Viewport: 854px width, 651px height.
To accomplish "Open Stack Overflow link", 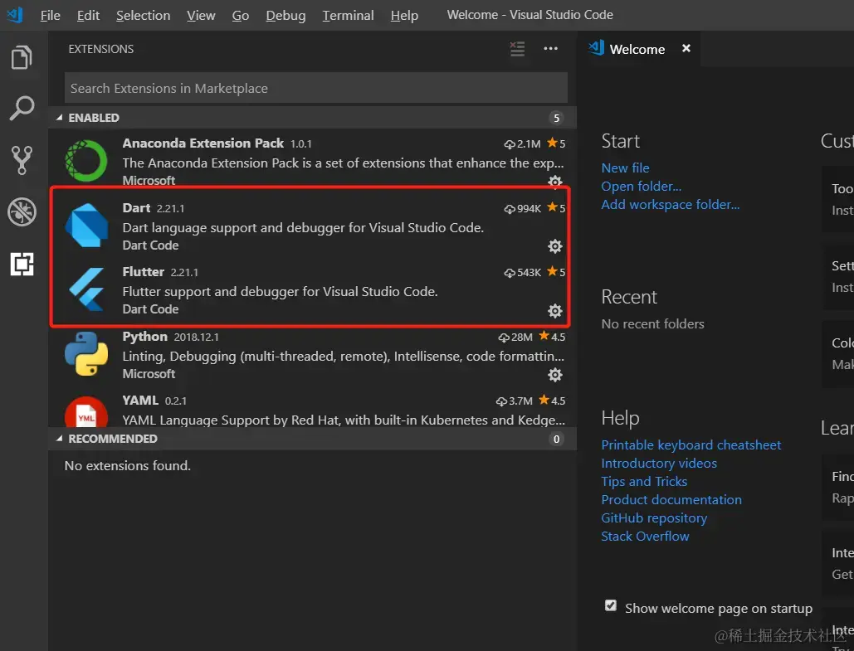I will (645, 537).
